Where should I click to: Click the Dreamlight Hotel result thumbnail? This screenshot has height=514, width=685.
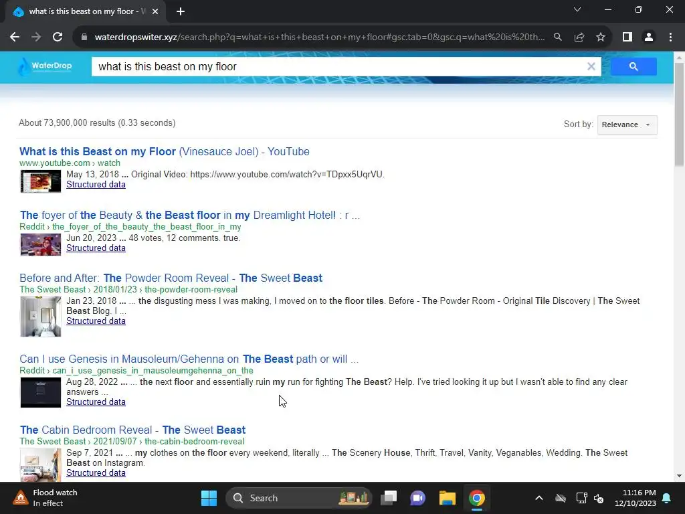[41, 244]
